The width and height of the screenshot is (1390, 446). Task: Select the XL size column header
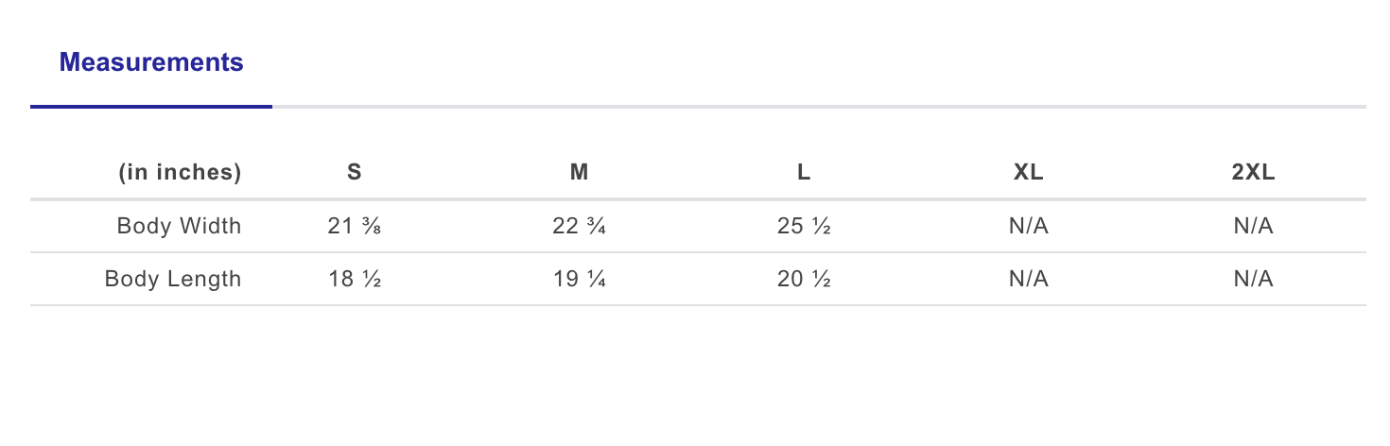1029,172
